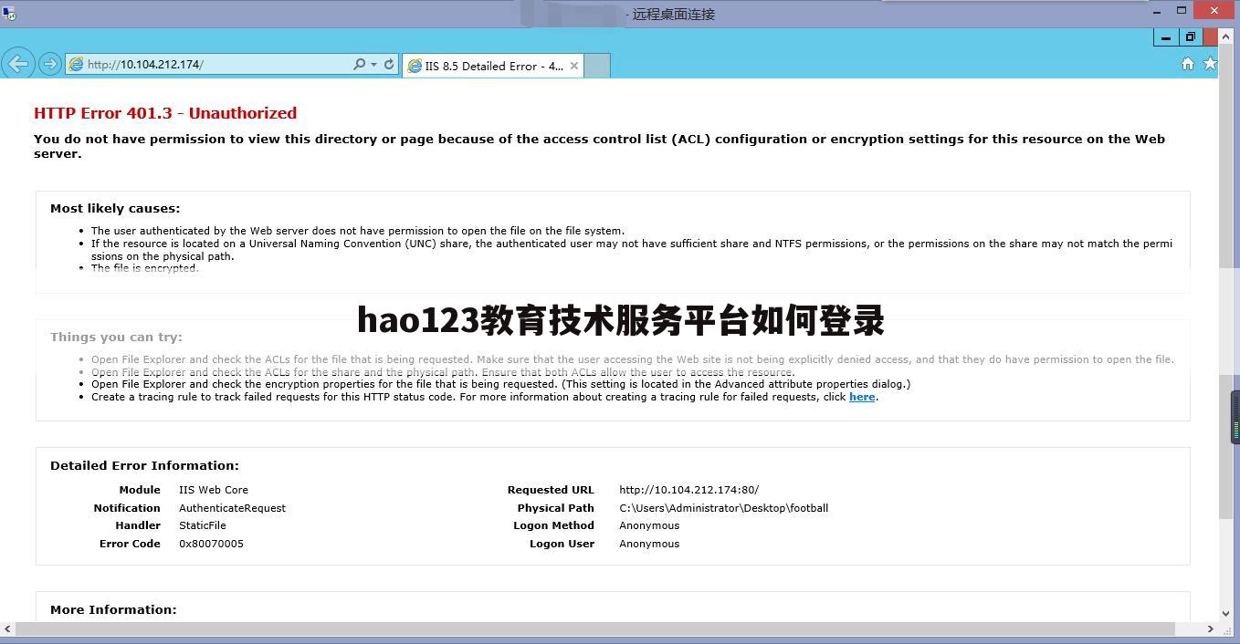Click the Remote Desktop icon in title bar
Image resolution: width=1240 pixels, height=644 pixels.
pyautogui.click(x=8, y=13)
